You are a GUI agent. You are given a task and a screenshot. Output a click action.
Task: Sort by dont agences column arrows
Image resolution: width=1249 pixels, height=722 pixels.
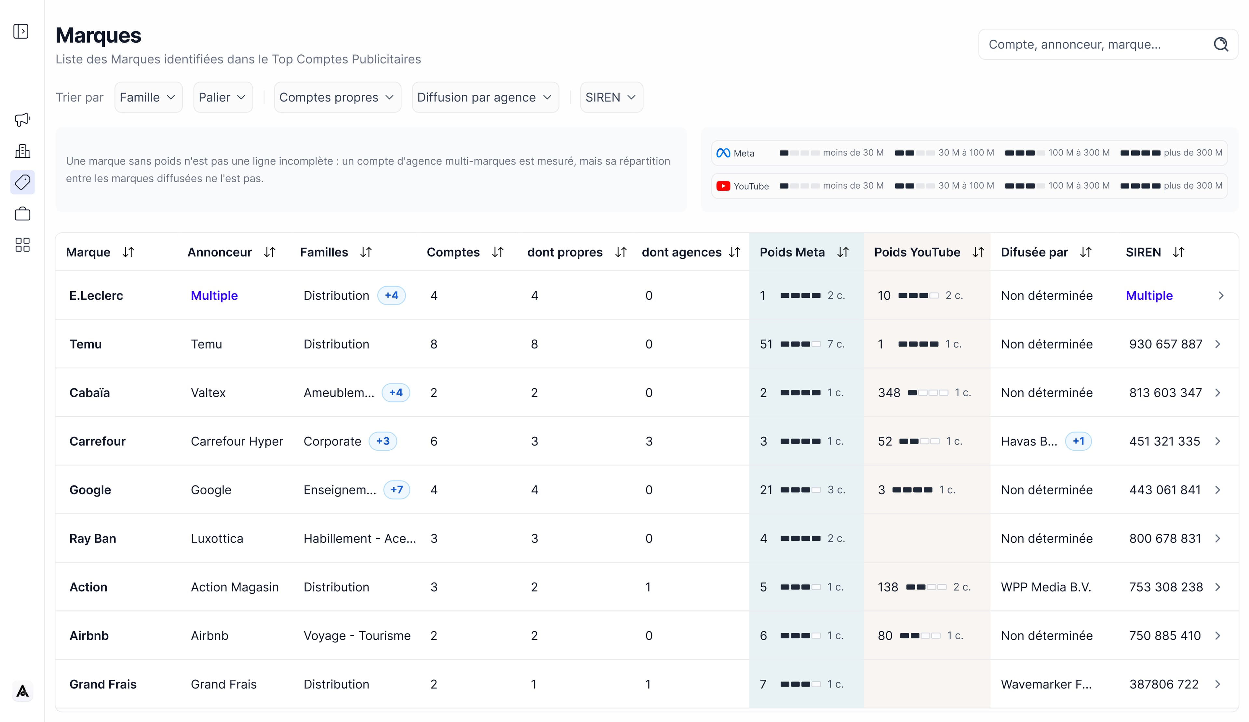click(734, 252)
